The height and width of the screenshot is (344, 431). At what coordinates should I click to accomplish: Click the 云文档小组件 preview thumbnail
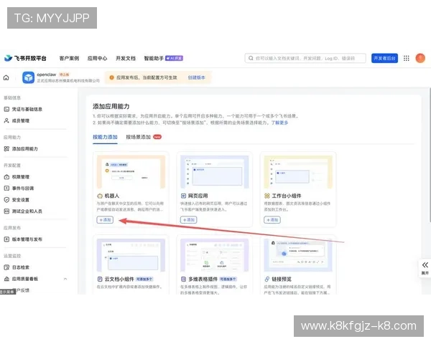(131, 255)
